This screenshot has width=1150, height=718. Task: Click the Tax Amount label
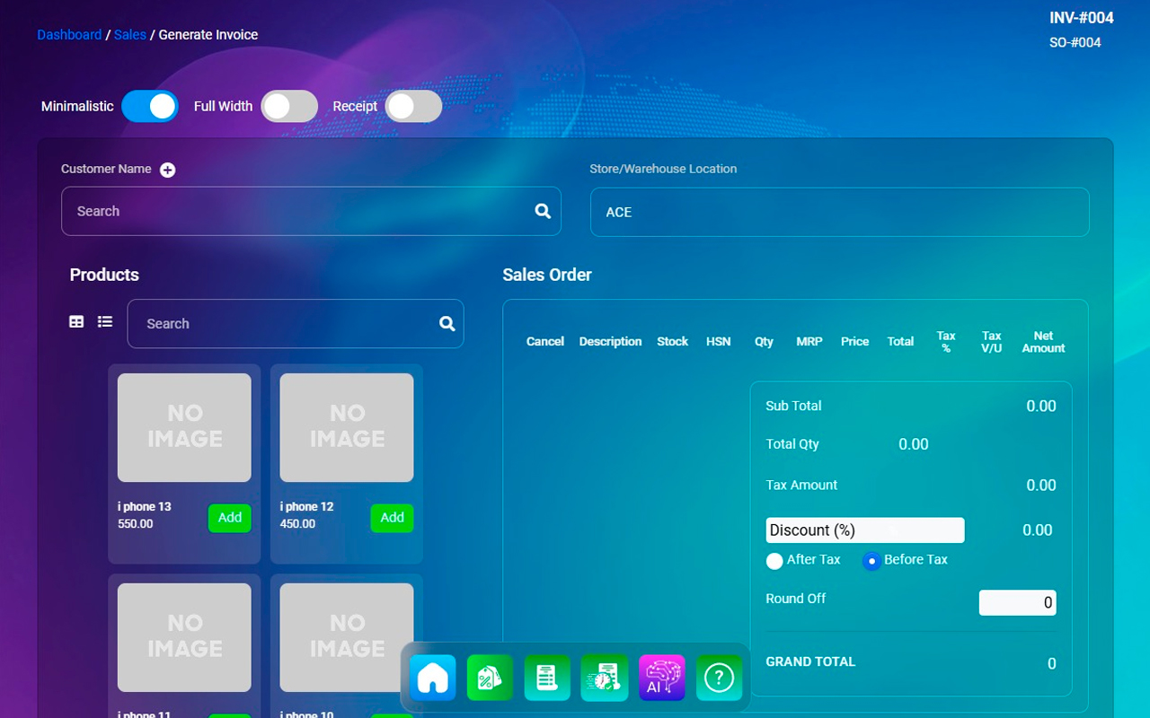[801, 485]
